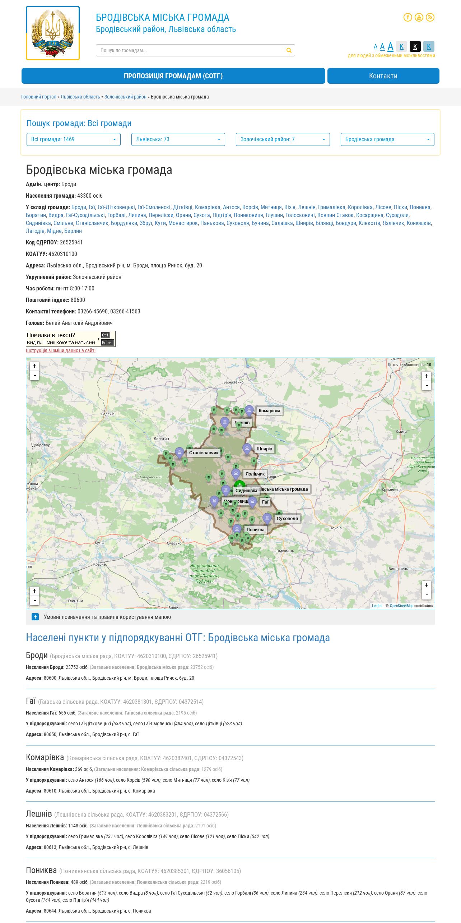Viewport: 461px width, 923px height.
Task: Select the medium font size A
Action: coord(382,46)
